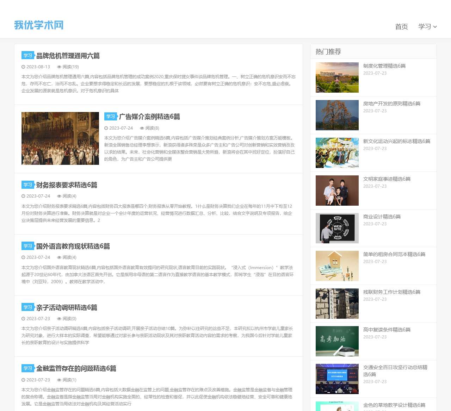This screenshot has height=411, width=451.
Task: Open 制度化管理精选6篇 from hot recommendations
Action: tap(384, 66)
